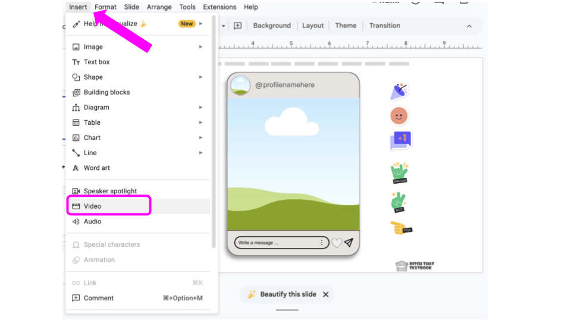Screen dimensions: 571x321
Task: Click the Write a message field
Action: point(281,243)
